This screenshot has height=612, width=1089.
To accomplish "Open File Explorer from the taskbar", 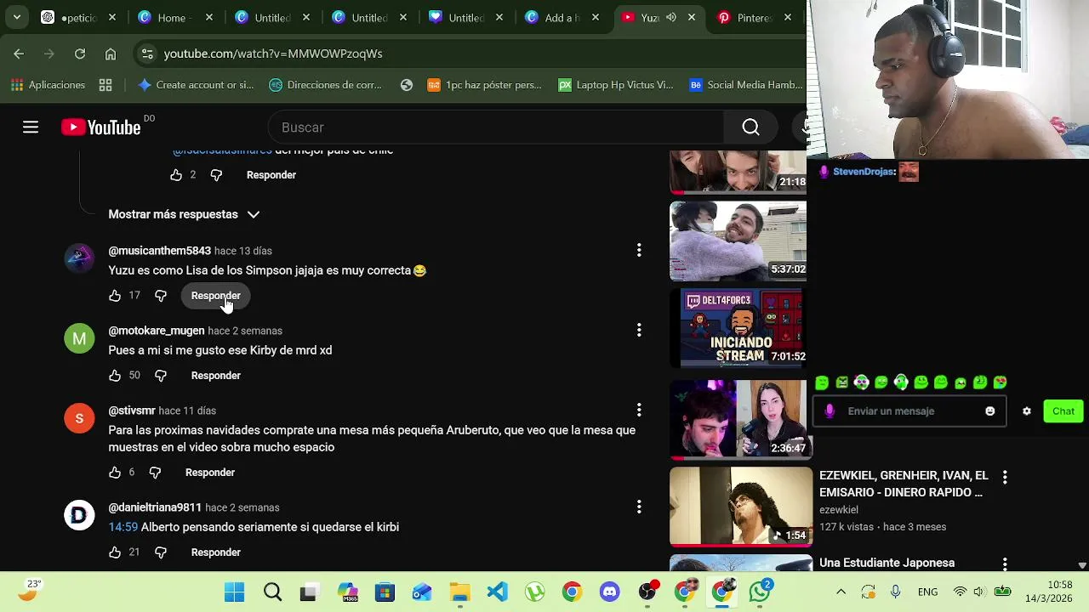I will (x=459, y=592).
